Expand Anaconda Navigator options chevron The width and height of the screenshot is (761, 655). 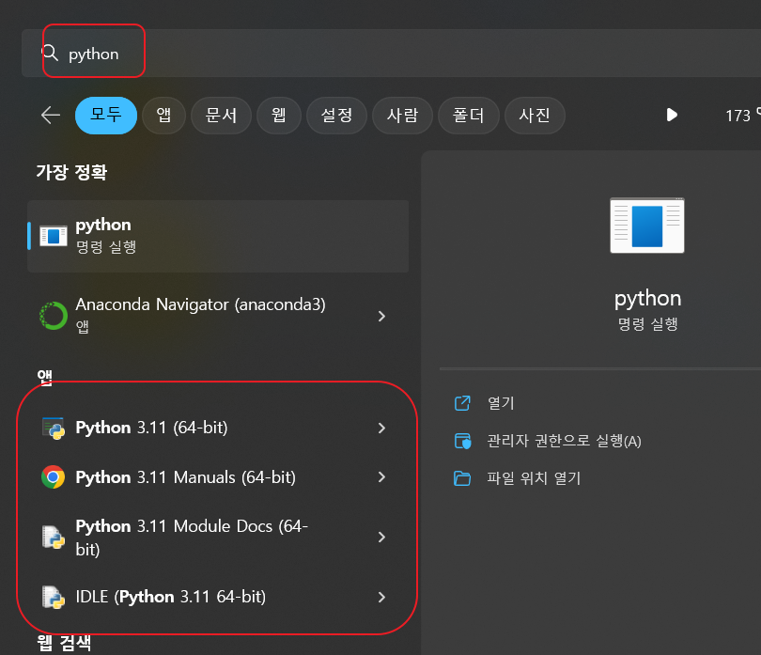pos(381,316)
